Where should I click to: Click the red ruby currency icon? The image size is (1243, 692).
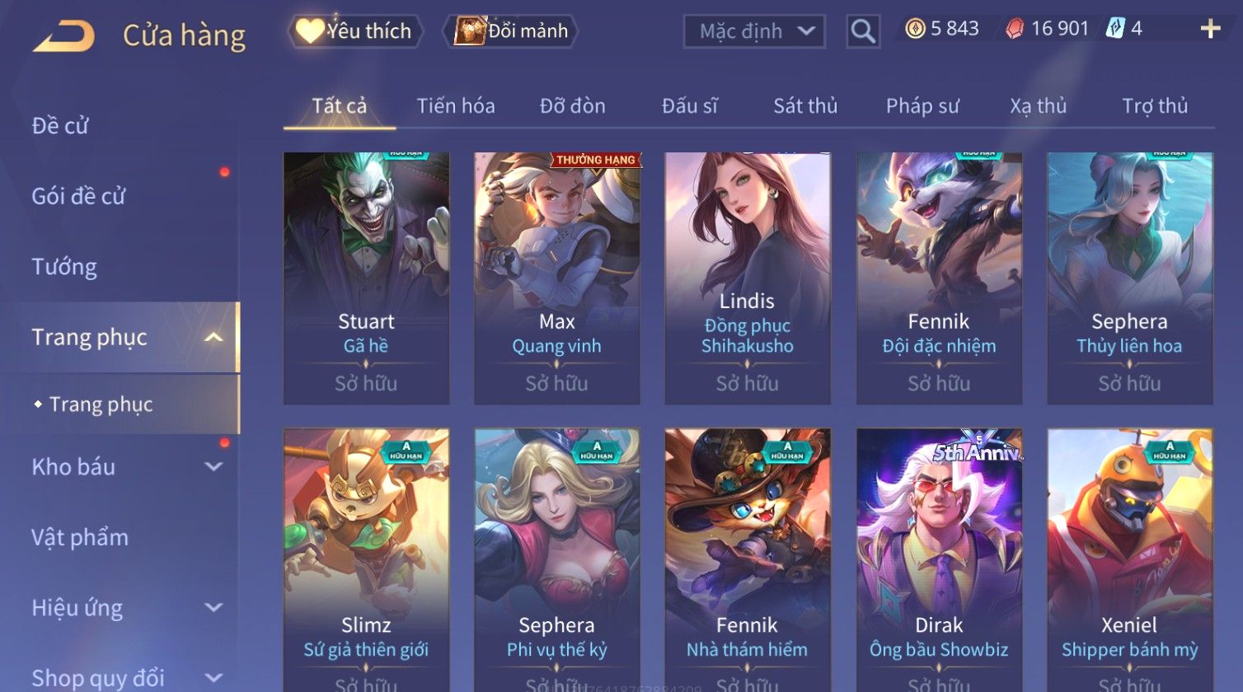[1015, 30]
